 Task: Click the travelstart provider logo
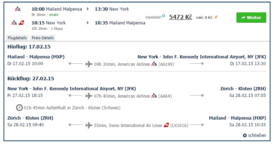[155, 17]
